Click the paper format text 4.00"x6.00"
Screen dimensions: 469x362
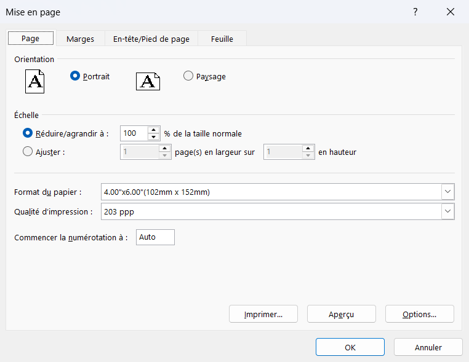click(x=157, y=192)
